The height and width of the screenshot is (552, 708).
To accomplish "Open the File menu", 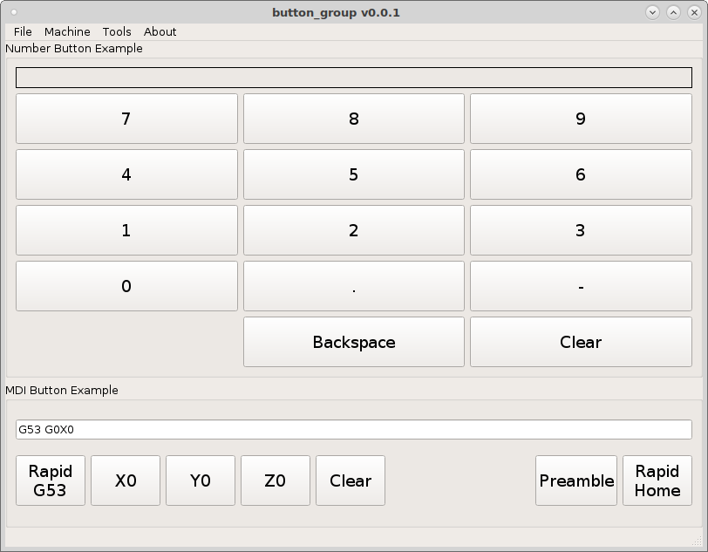I will click(x=23, y=31).
